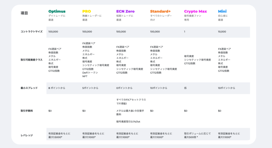Click Optimus subtitle デイトレードに
This screenshot has width=272, height=148.
57,16
